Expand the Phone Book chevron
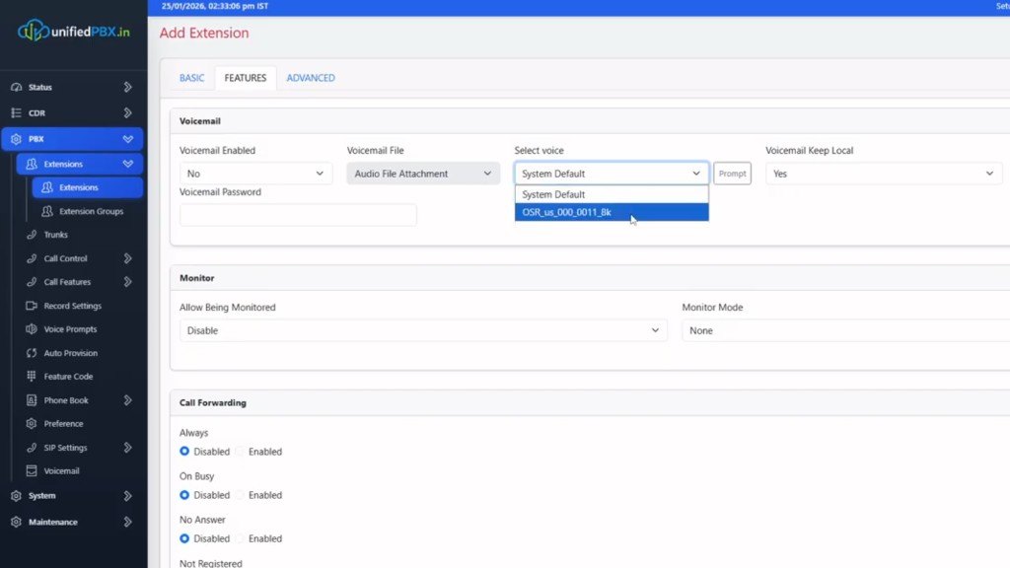The width and height of the screenshot is (1010, 568). tap(127, 400)
